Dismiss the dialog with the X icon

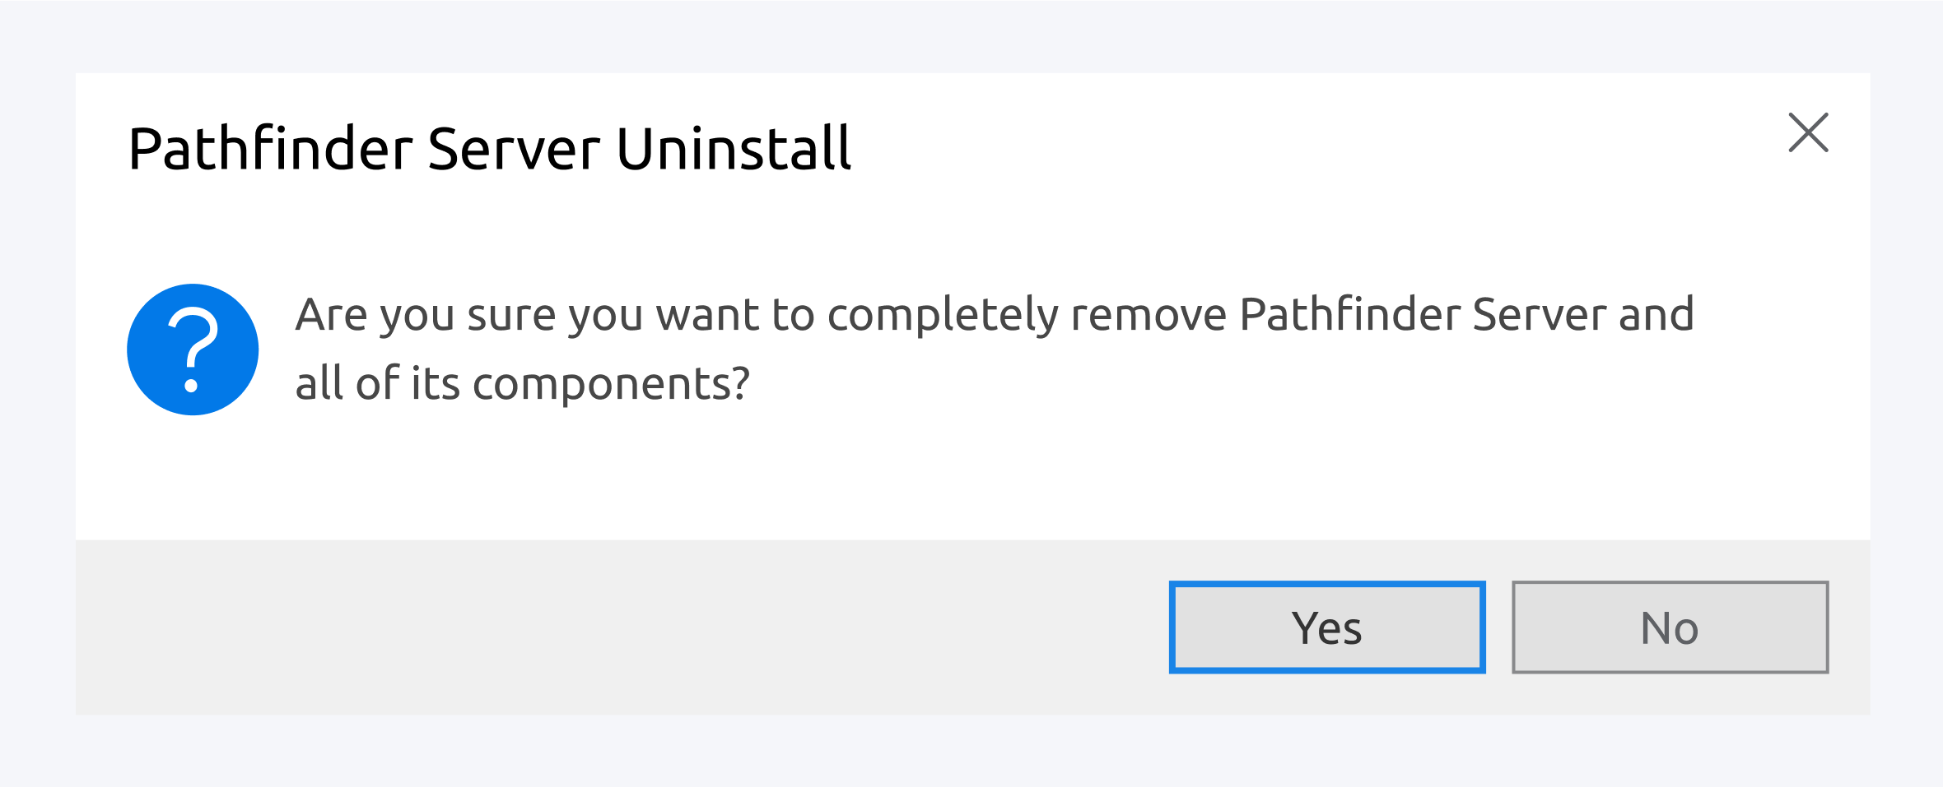click(x=1808, y=132)
